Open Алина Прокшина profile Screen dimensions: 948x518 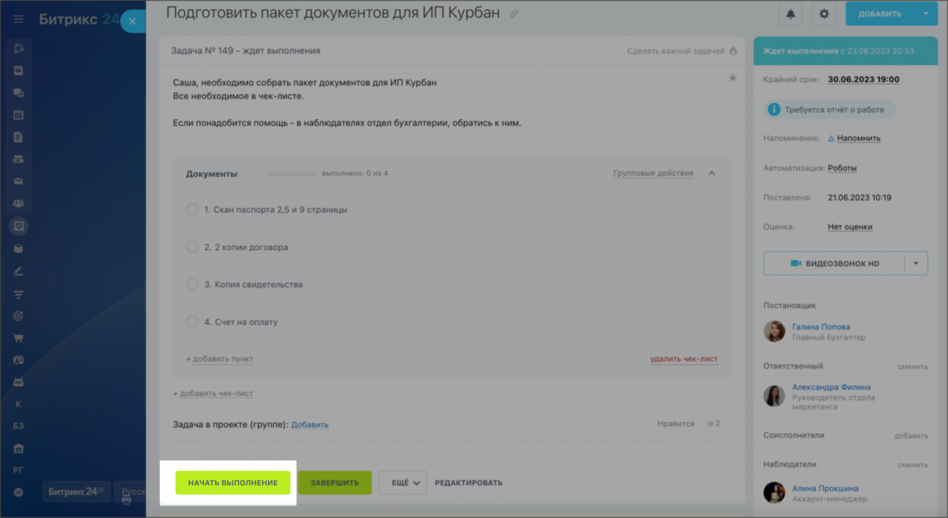click(x=826, y=488)
